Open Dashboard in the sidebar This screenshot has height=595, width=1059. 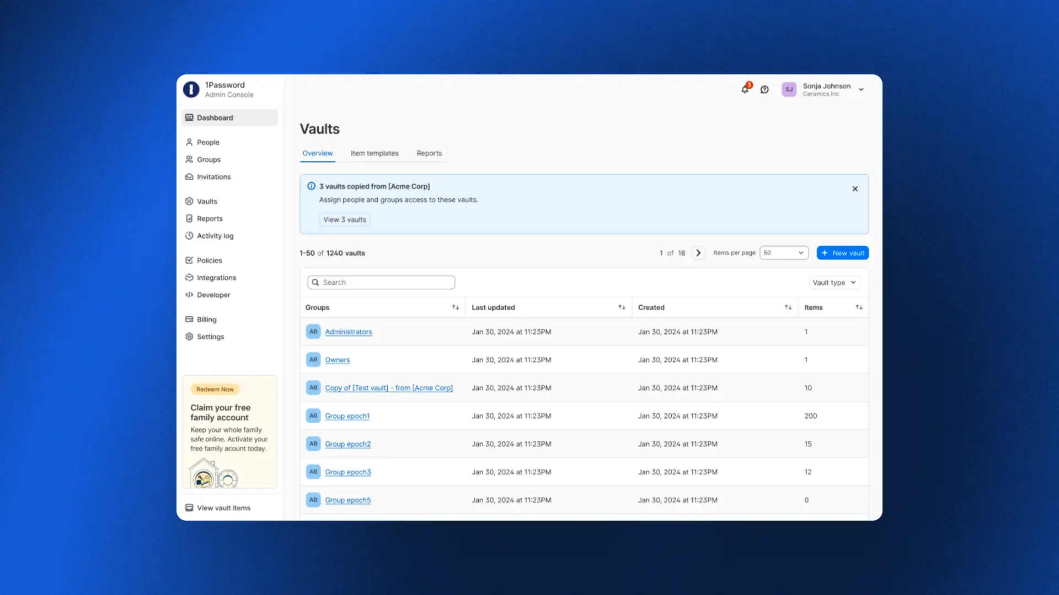229,118
